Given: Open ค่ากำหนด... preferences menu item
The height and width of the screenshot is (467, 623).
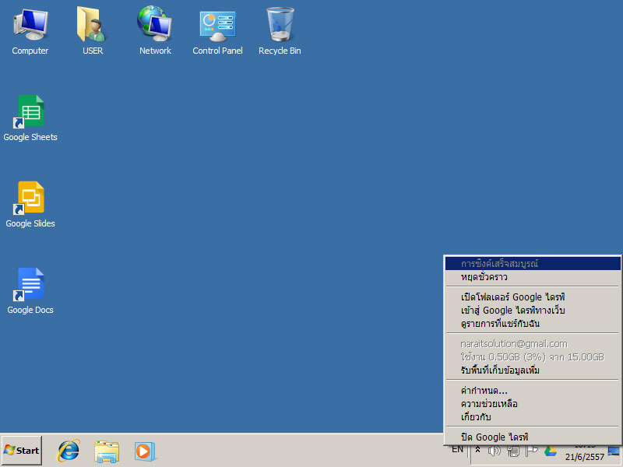Looking at the screenshot, I should pyautogui.click(x=533, y=391).
